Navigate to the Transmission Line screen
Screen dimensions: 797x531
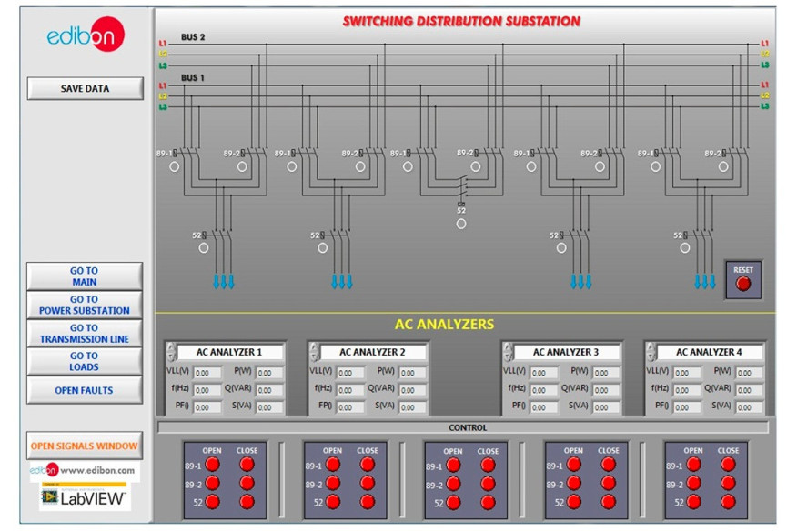(85, 334)
